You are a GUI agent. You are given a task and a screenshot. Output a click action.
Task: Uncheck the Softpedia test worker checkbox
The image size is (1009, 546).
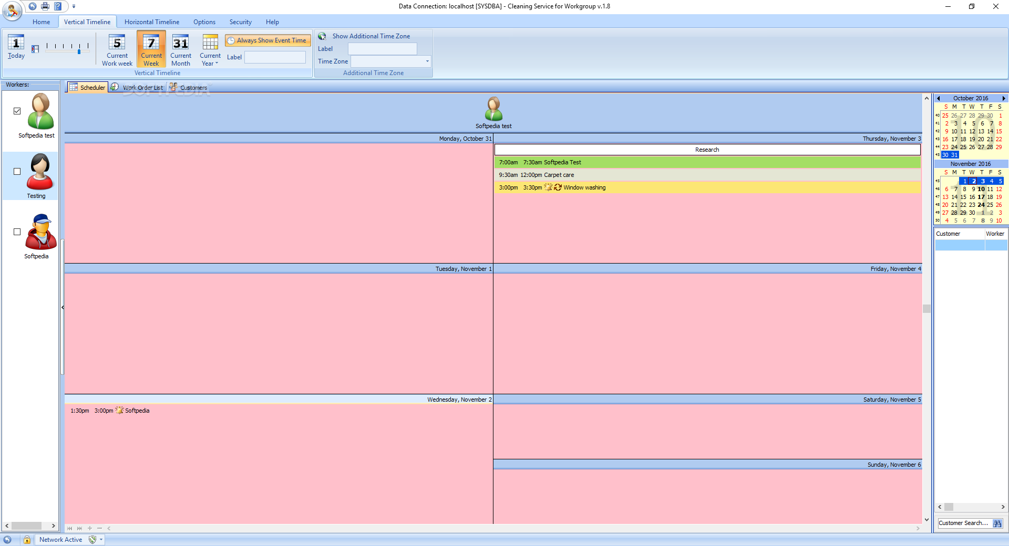pos(17,111)
